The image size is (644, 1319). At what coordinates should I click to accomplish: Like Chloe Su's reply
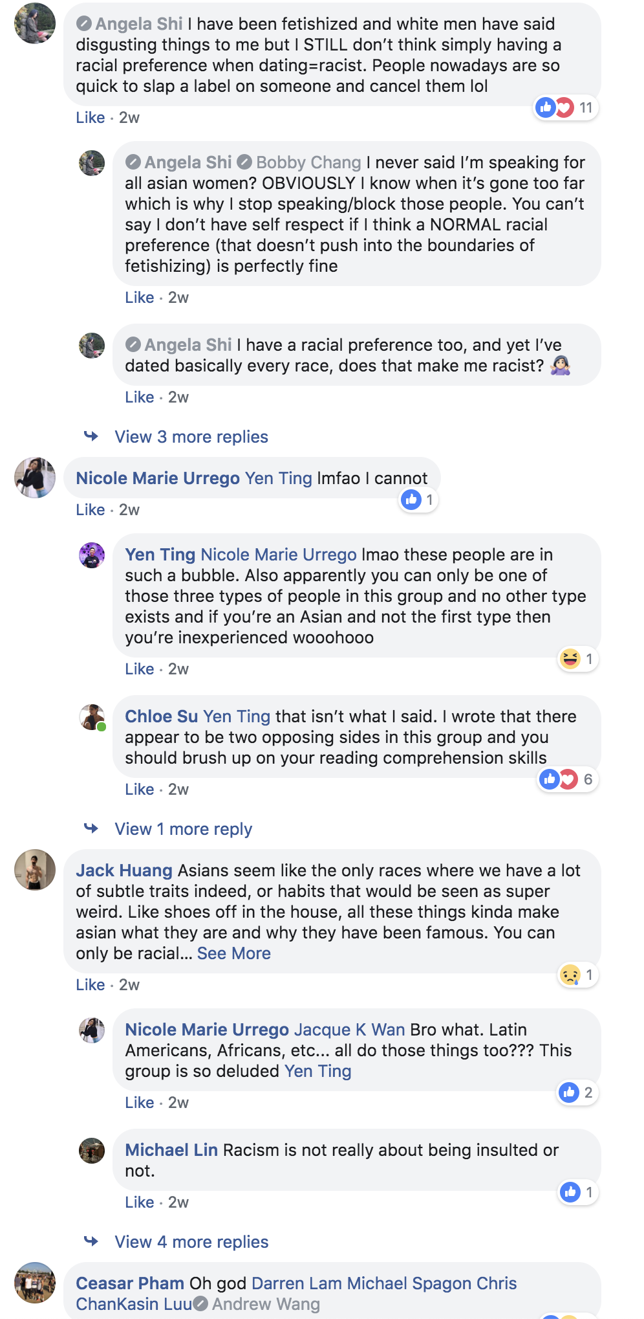click(139, 790)
